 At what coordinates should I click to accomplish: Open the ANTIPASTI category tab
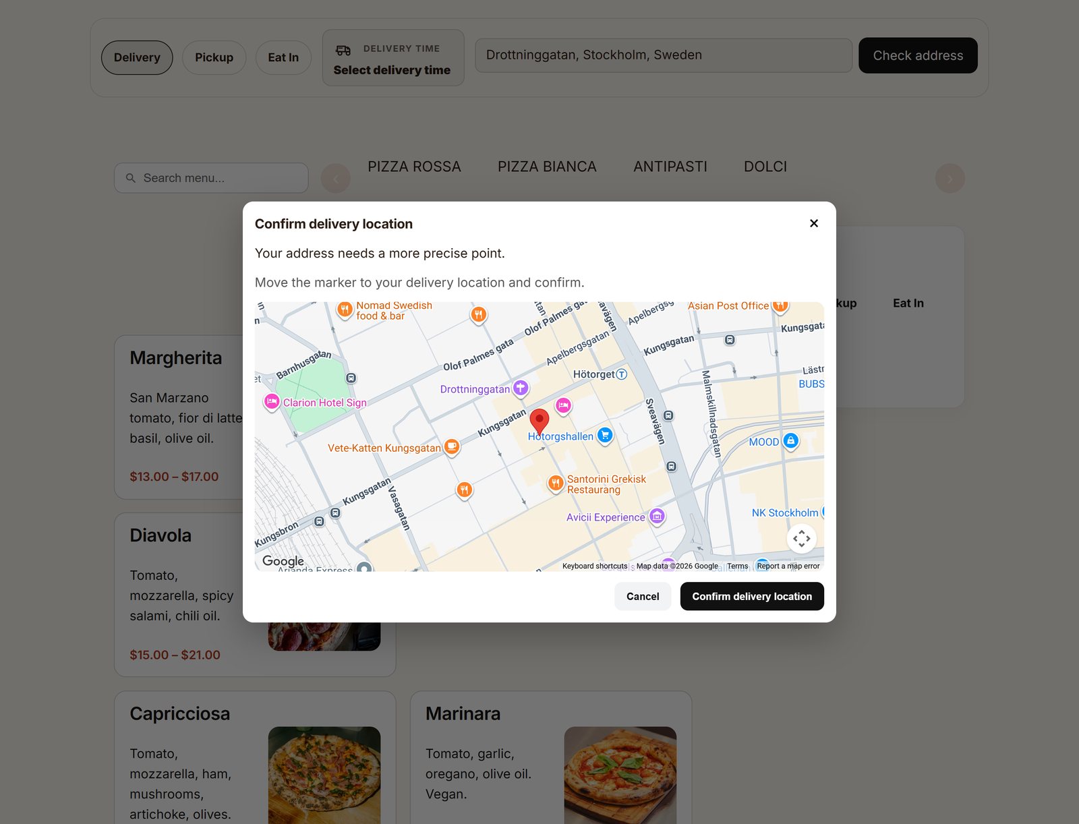click(x=670, y=167)
